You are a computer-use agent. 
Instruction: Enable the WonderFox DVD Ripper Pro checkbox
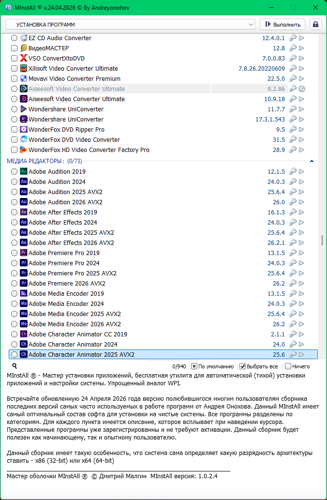(x=14, y=129)
